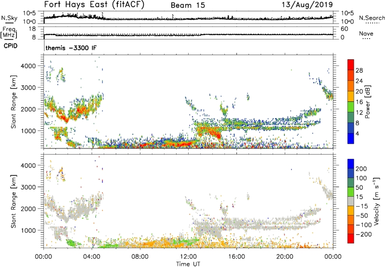This screenshot has height=267, width=385.
Task: Click '1000' on the velocity panel axis
Action: tap(28, 230)
